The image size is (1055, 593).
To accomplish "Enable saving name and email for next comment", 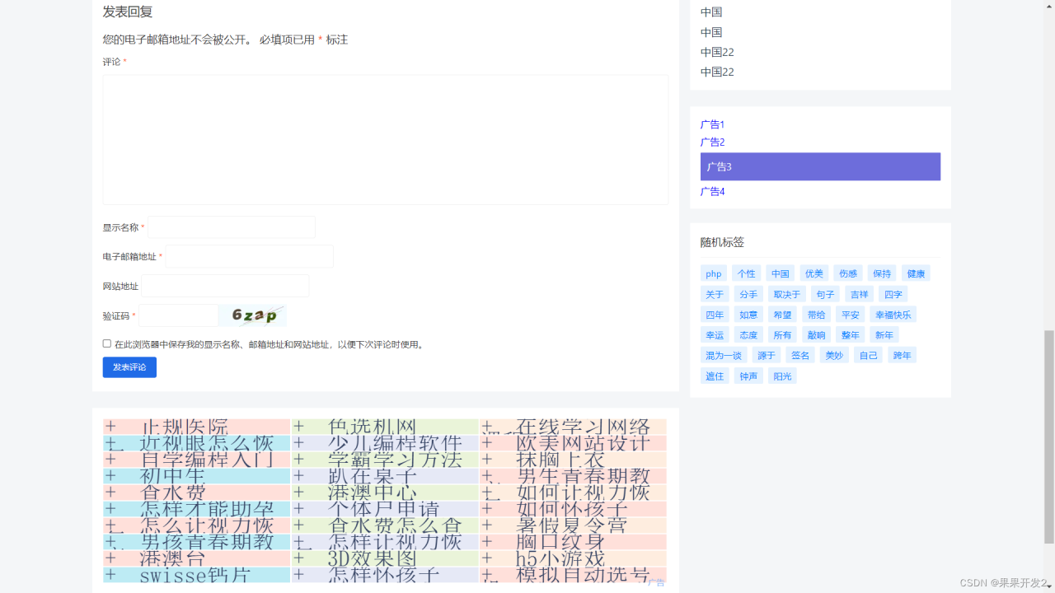I will point(106,343).
